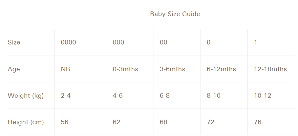
Task: Click the Baby Size Guide title
Action: (x=175, y=14)
